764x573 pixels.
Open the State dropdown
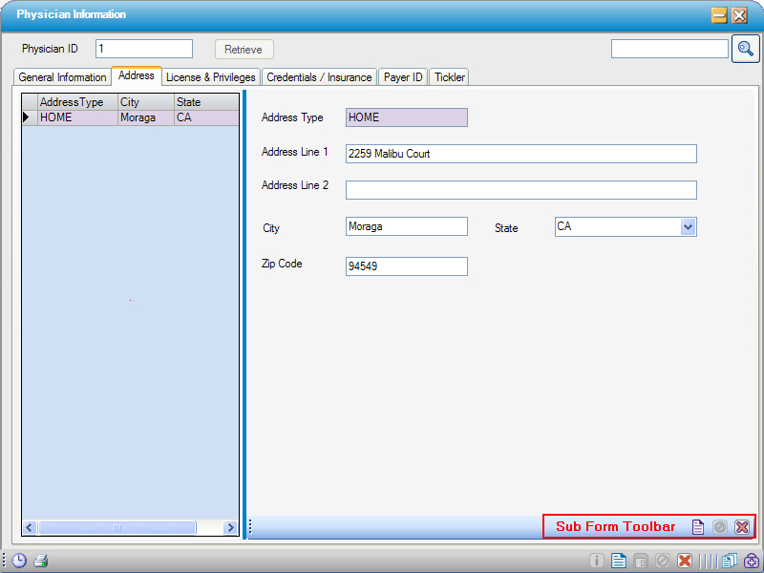(x=689, y=226)
